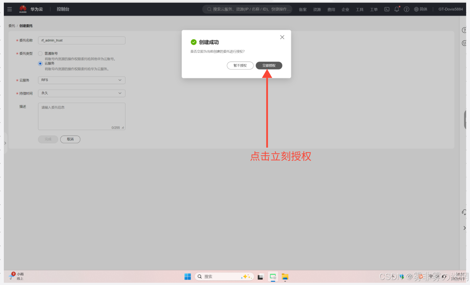Image resolution: width=470 pixels, height=285 pixels.
Task: Open the 备案 menu item
Action: click(302, 10)
